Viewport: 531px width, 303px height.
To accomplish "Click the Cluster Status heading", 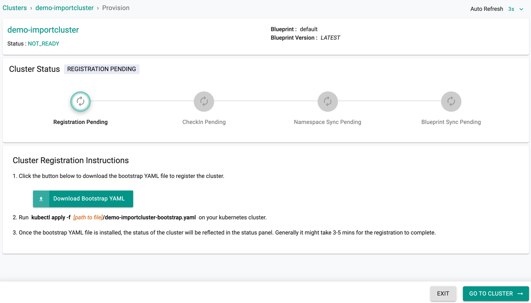I will point(34,69).
